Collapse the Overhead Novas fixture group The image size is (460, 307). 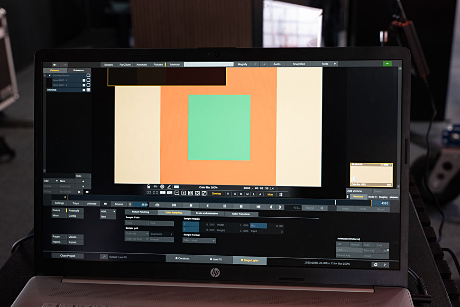50,75
